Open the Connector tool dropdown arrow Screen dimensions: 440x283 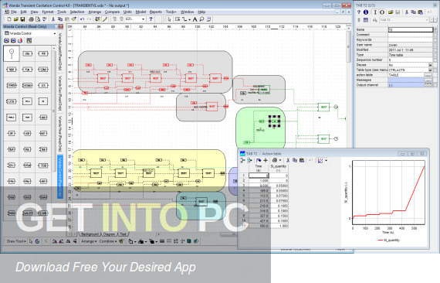tap(190, 19)
